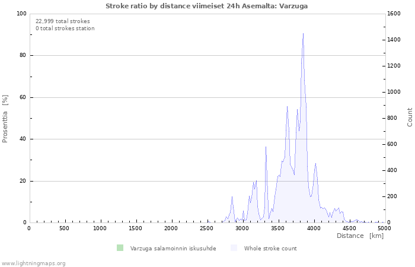Click the 2500 tick label on x-axis
This screenshot has height=267, width=415.
coord(207,228)
